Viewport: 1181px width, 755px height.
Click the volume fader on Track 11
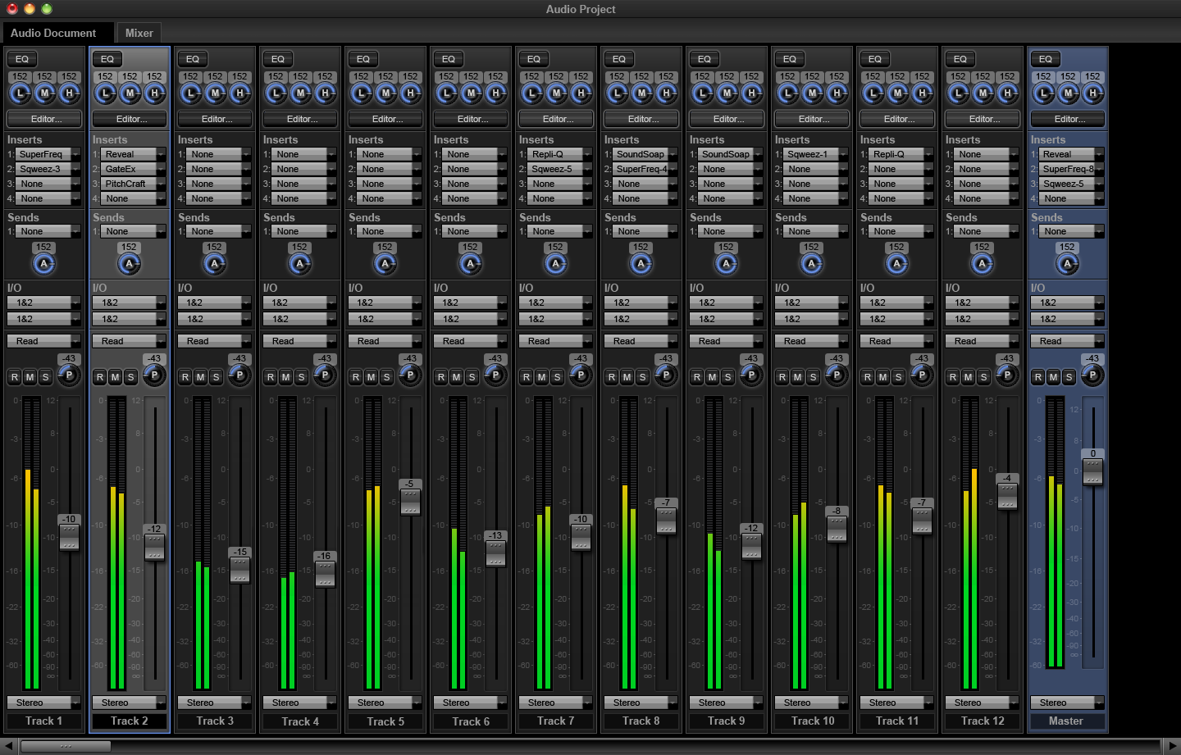click(922, 518)
